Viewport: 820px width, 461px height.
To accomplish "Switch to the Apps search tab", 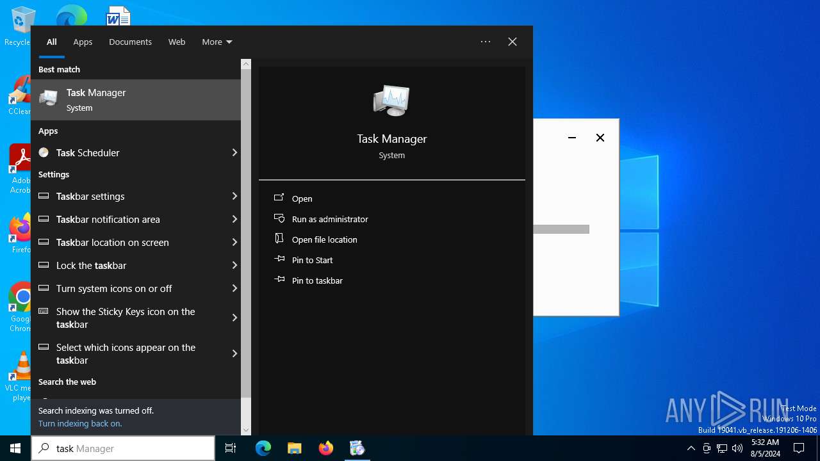I will 83,42.
